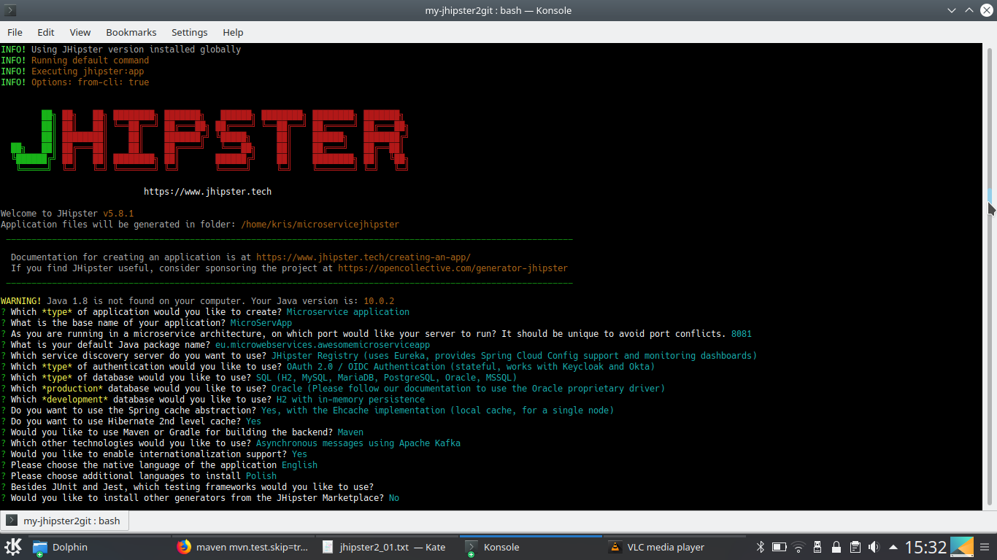This screenshot has height=560, width=997.
Task: Click the answer "Microservice application"
Action: (348, 312)
